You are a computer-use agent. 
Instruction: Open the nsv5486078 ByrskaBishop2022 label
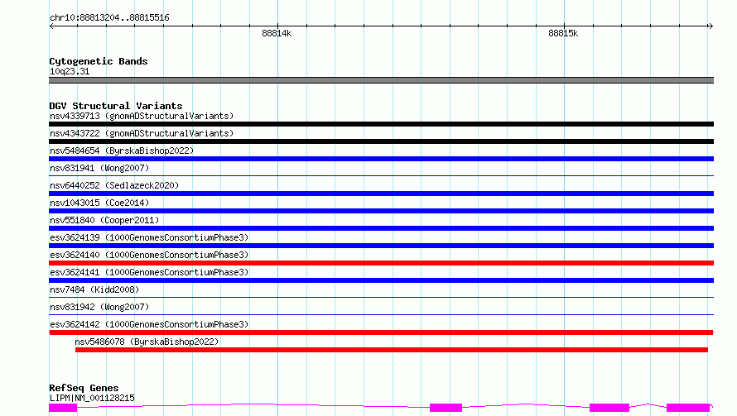point(147,342)
